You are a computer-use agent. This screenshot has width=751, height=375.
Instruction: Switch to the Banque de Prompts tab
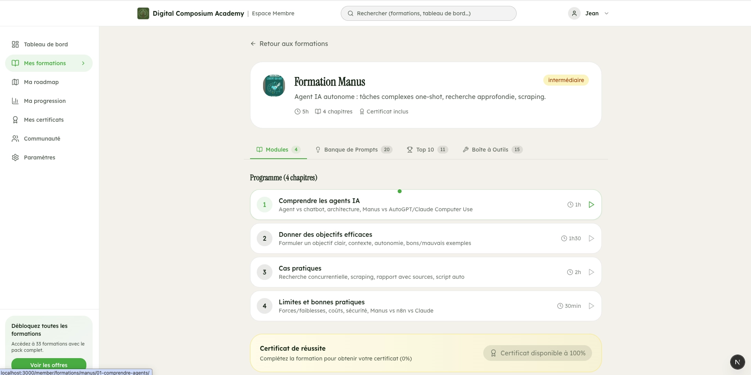click(351, 150)
